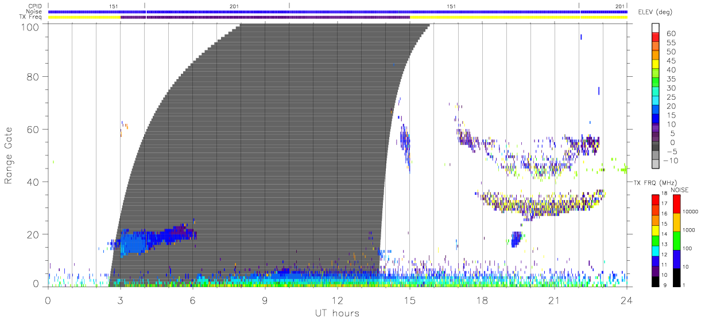
Task: Select the 'UT hours' x-axis title
Action: (337, 313)
